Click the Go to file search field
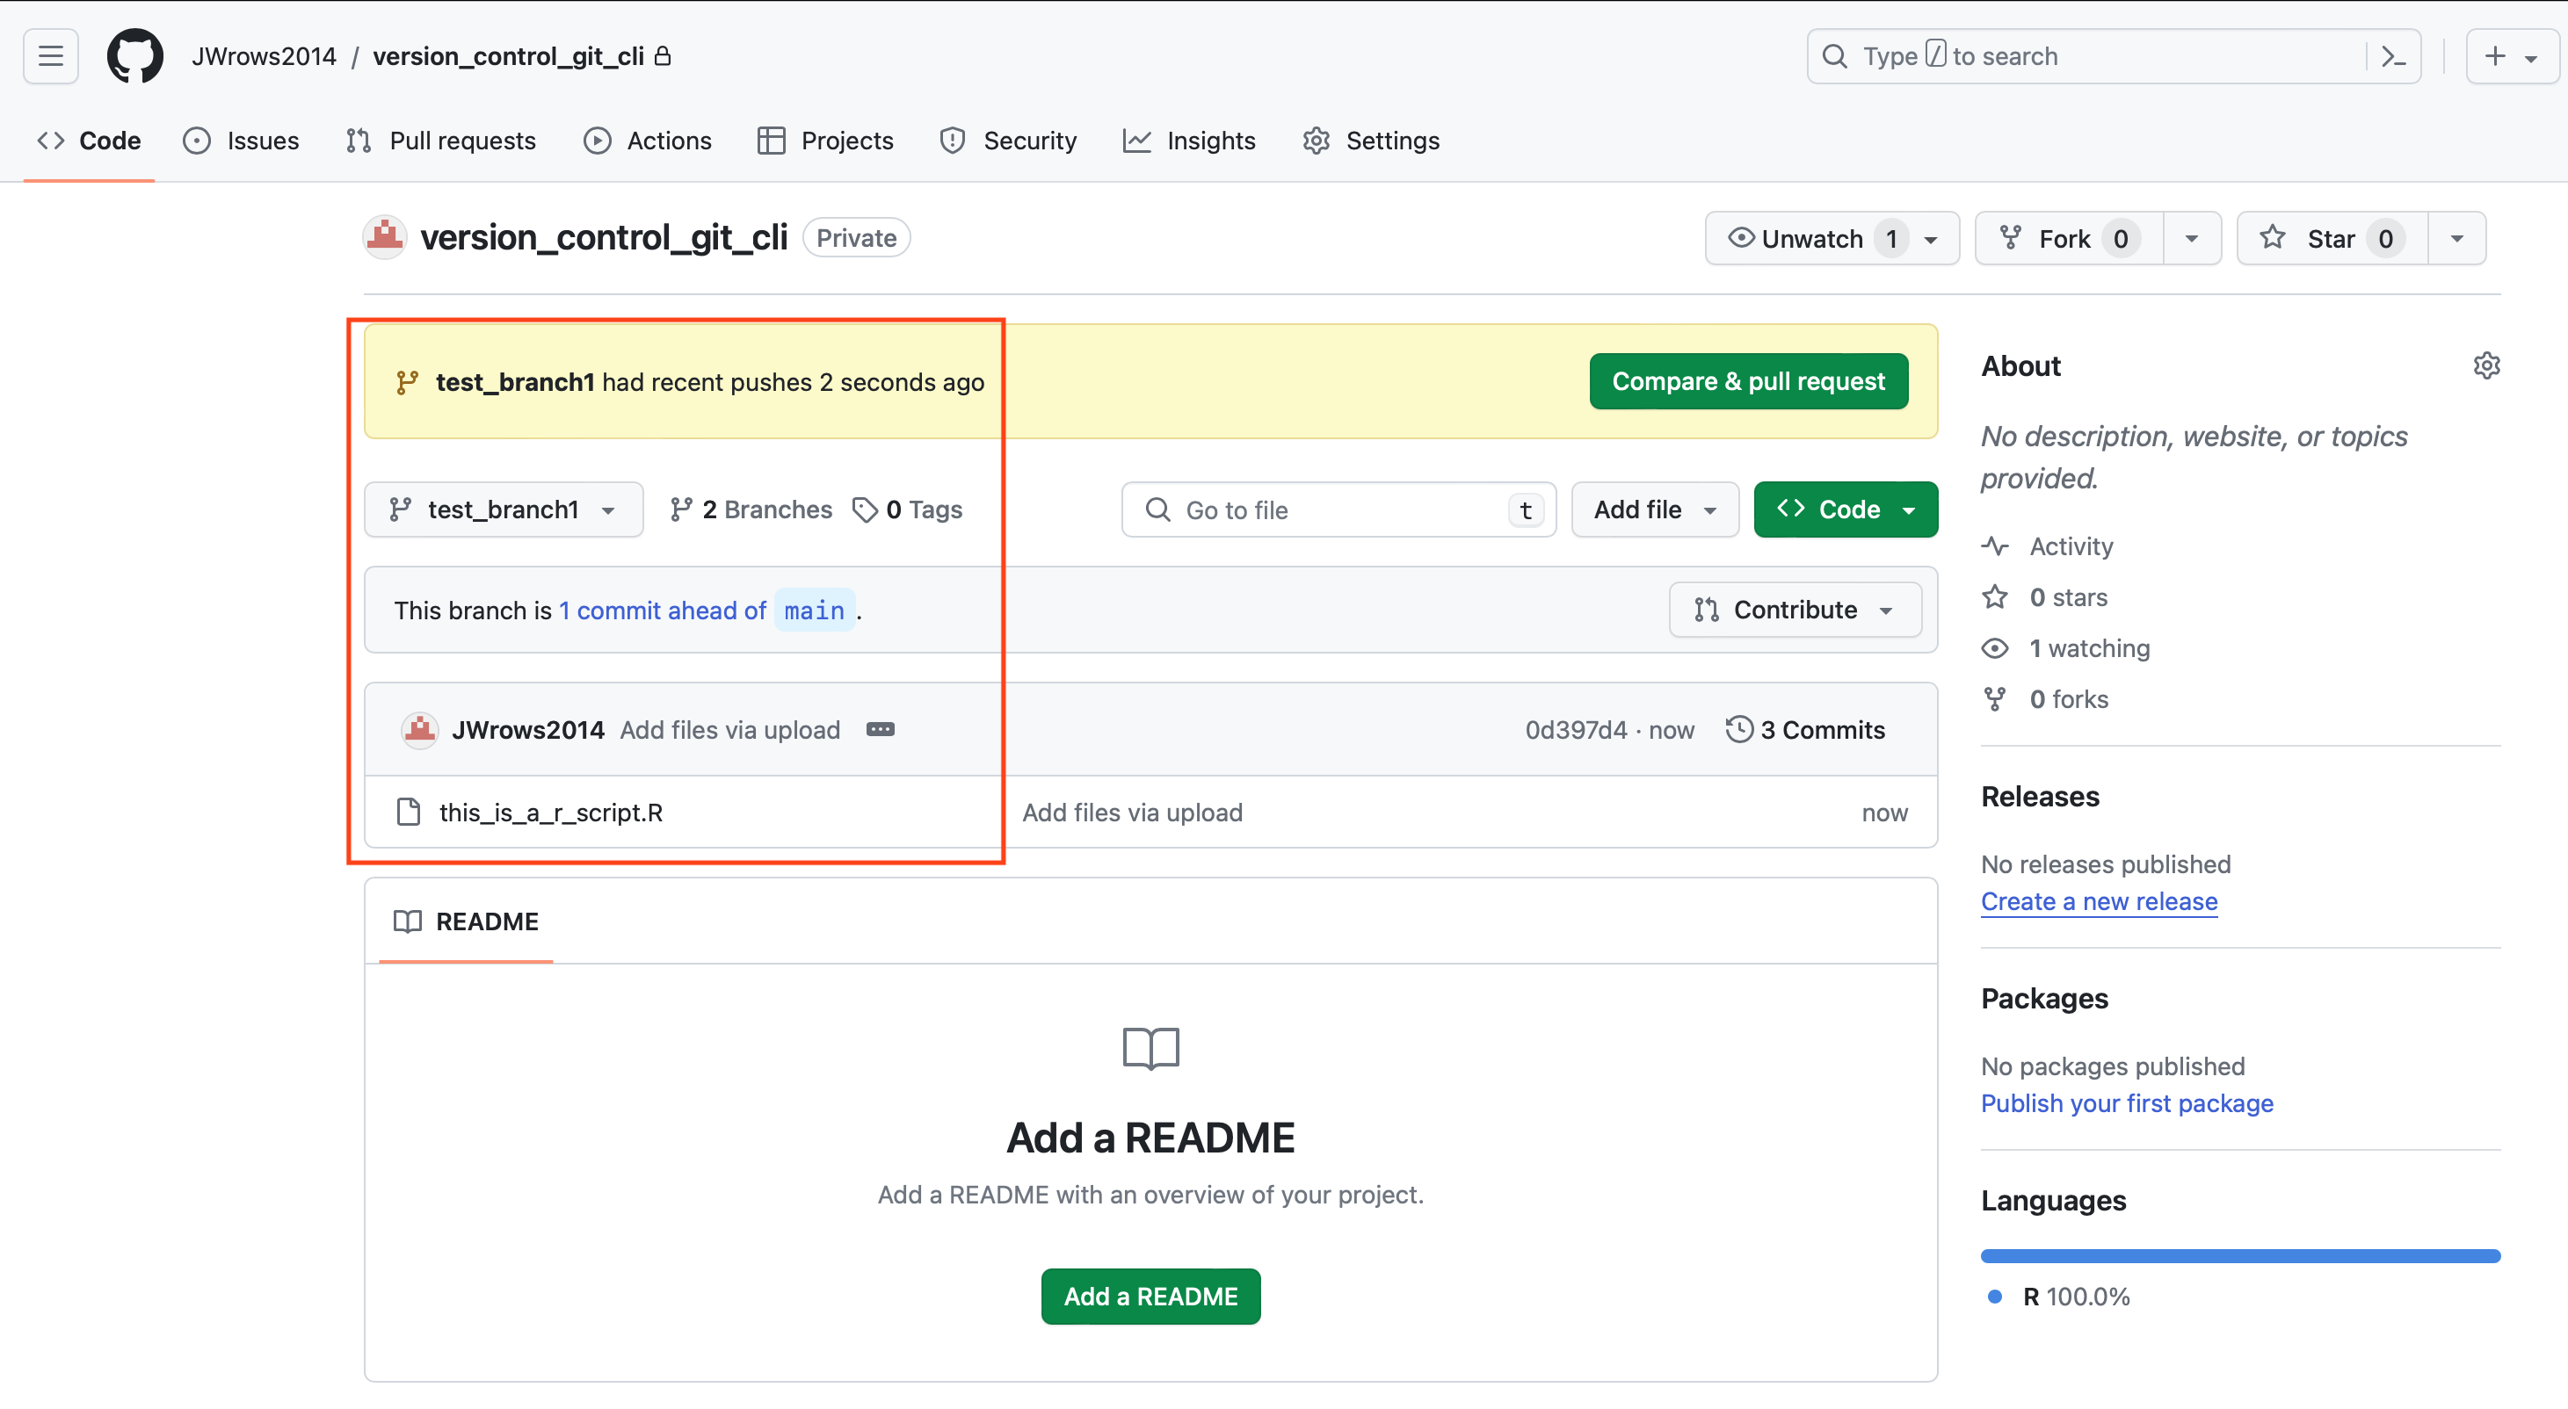This screenshot has height=1409, width=2568. [x=1336, y=509]
